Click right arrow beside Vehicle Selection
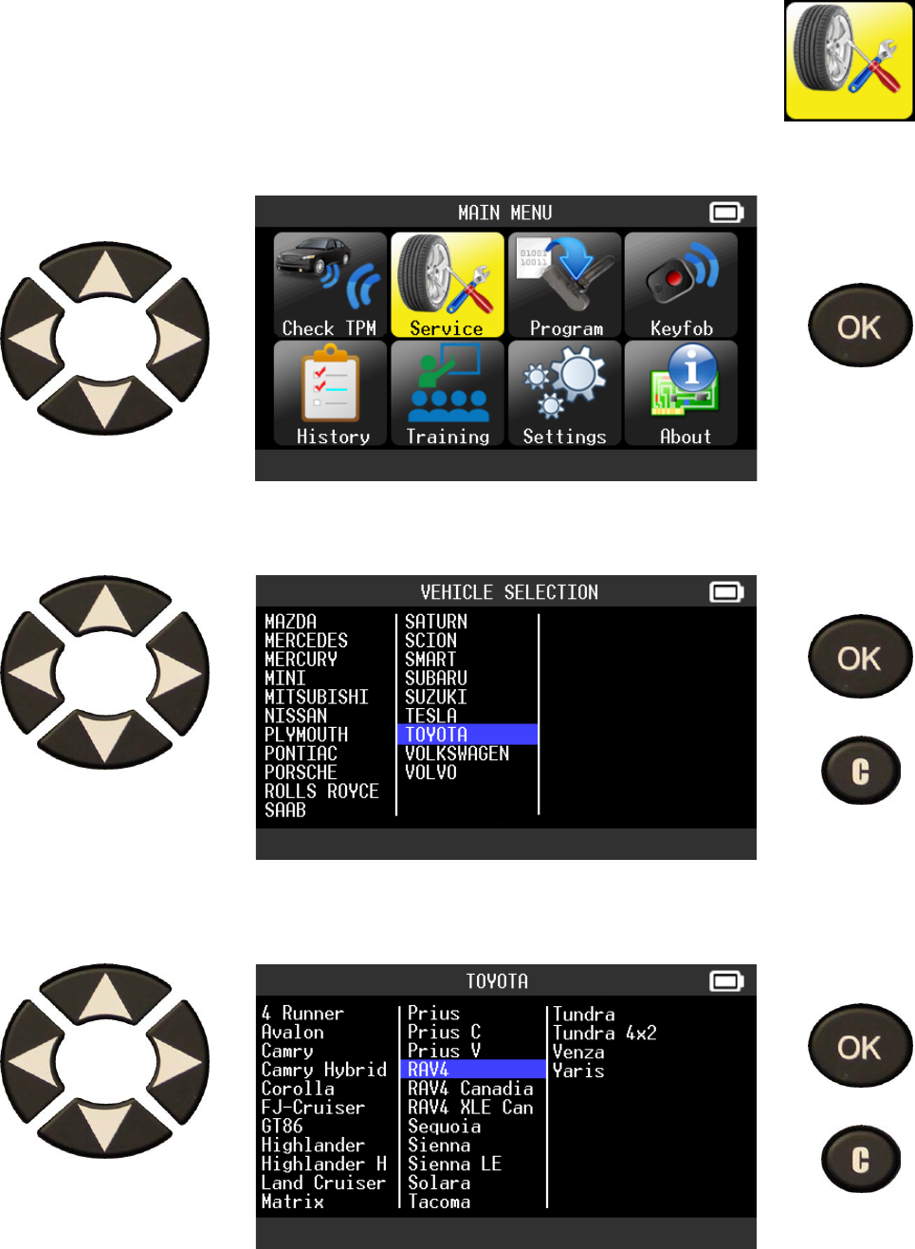This screenshot has height=1249, width=915. point(177,671)
